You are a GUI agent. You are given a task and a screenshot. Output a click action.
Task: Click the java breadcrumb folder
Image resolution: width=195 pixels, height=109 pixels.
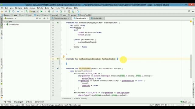(x=37, y=15)
